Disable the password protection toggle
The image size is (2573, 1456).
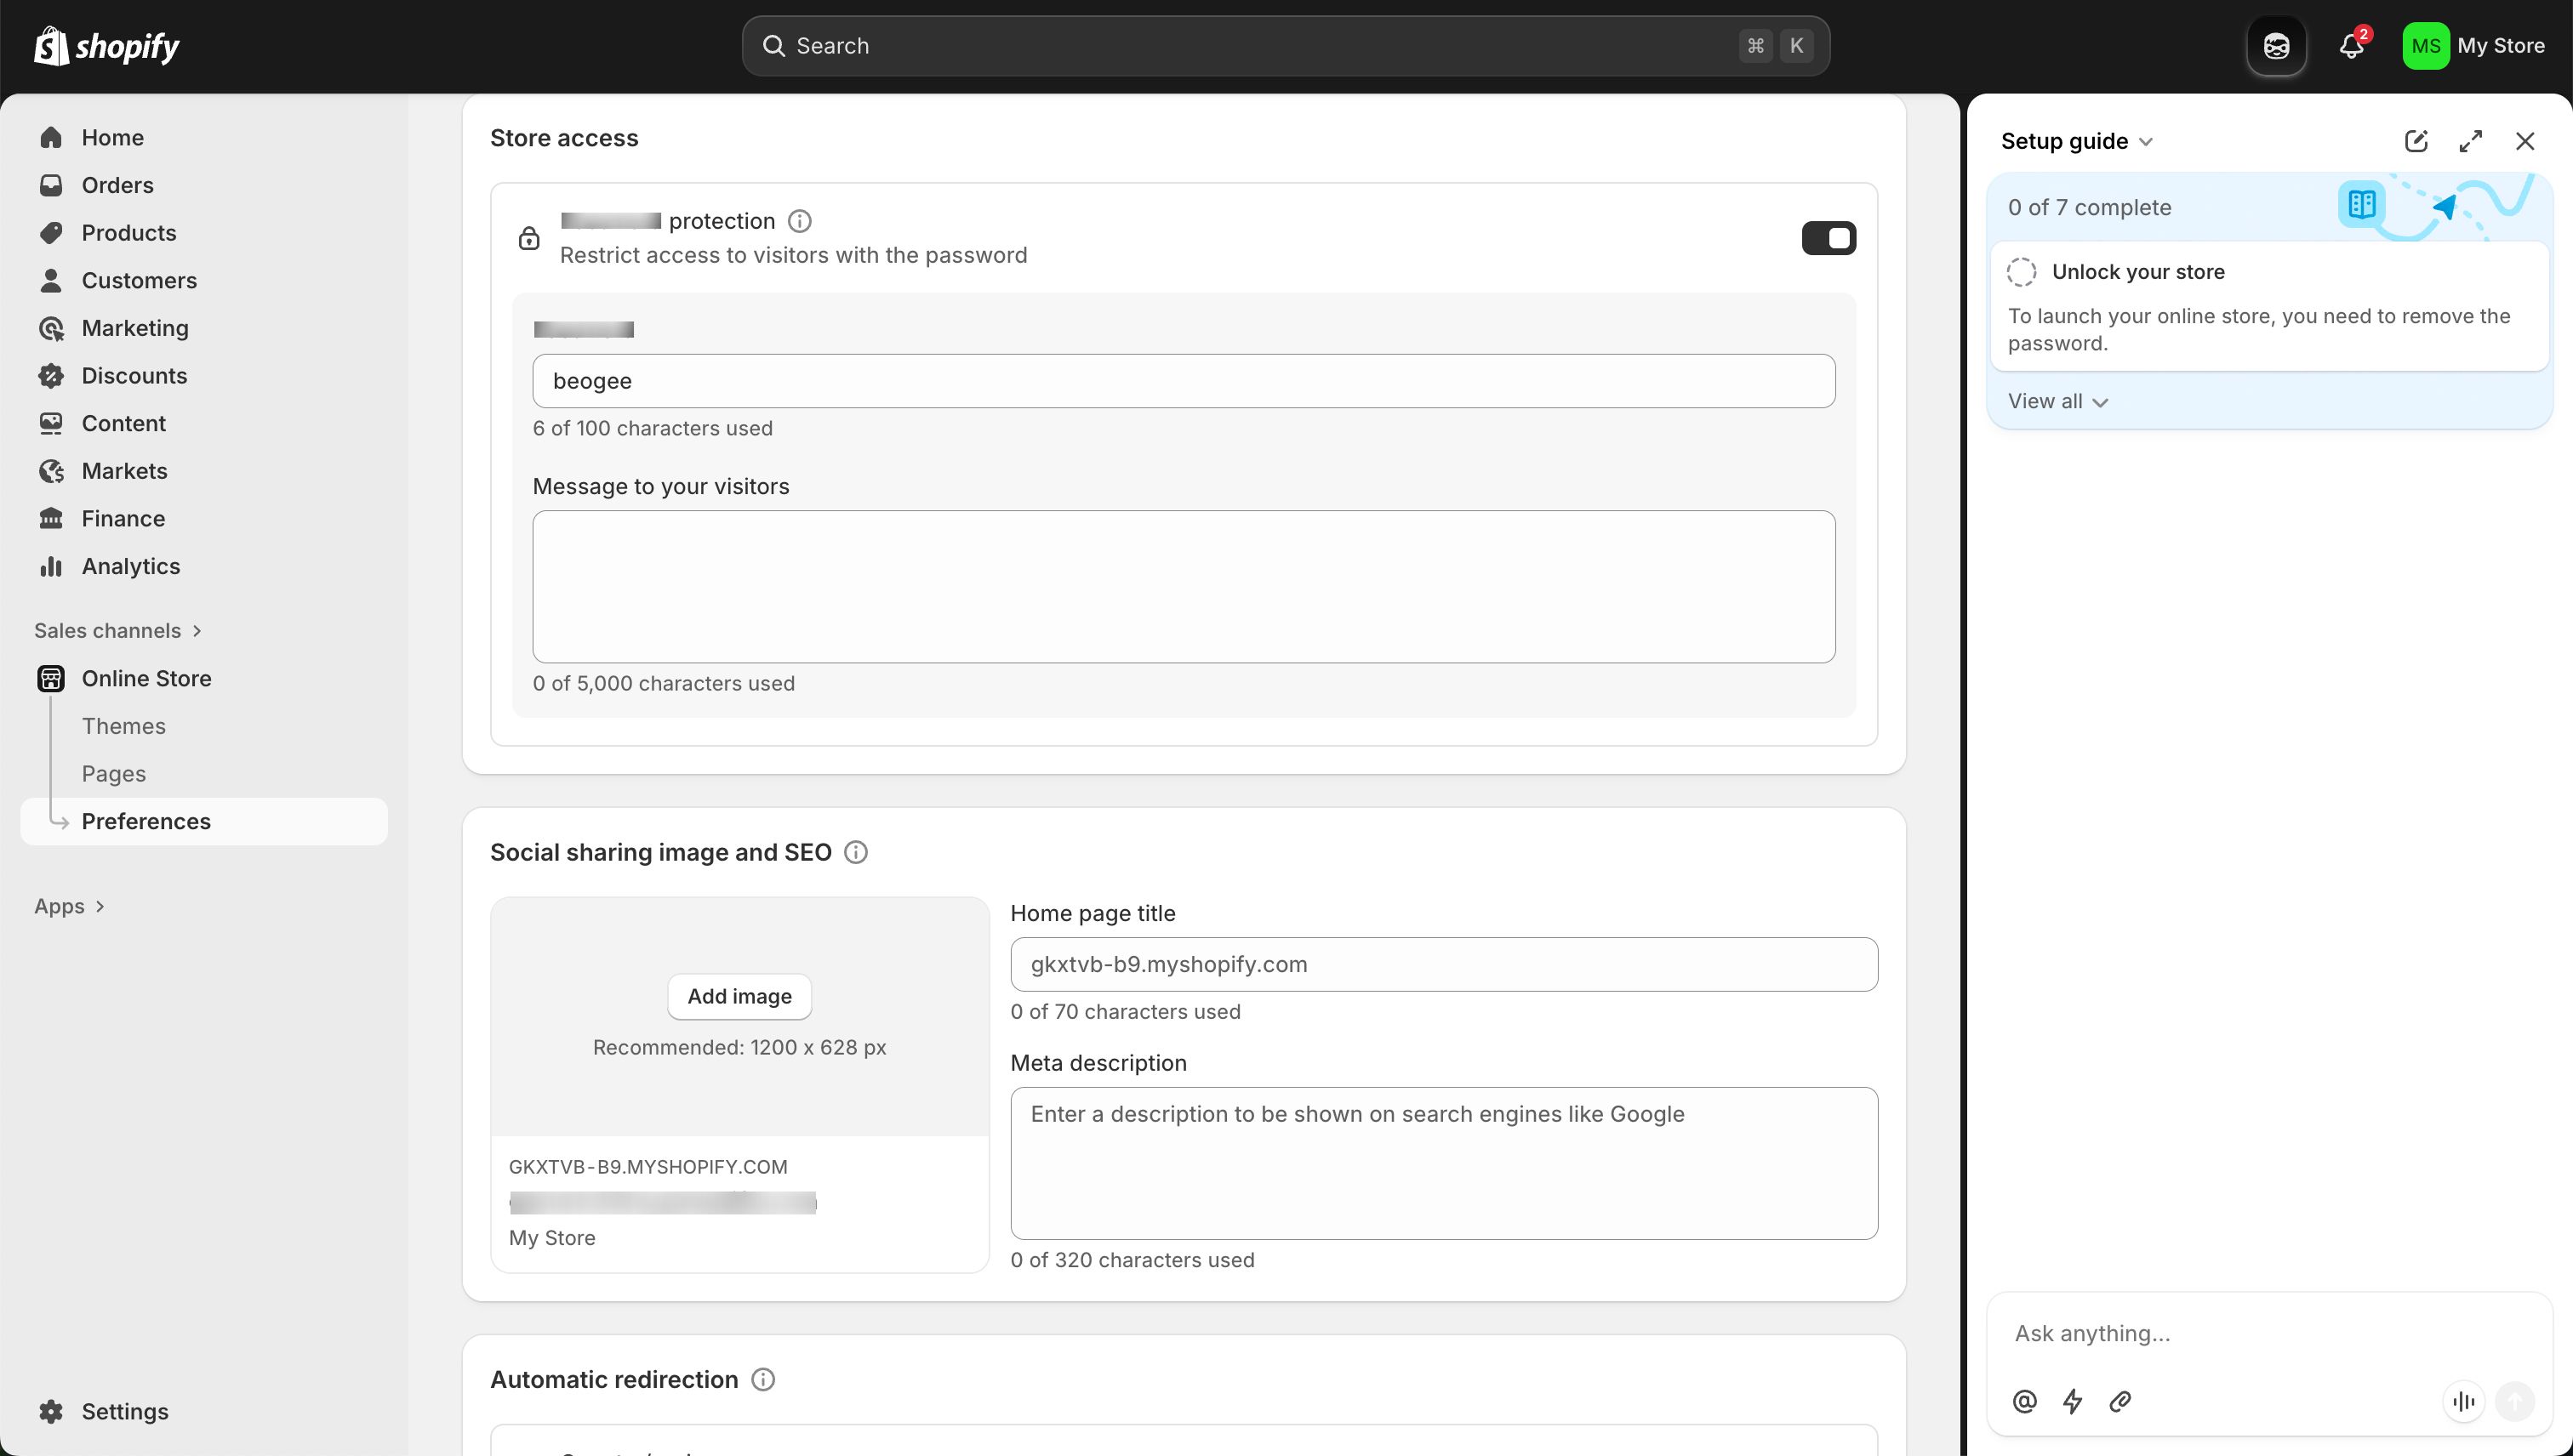tap(1828, 238)
